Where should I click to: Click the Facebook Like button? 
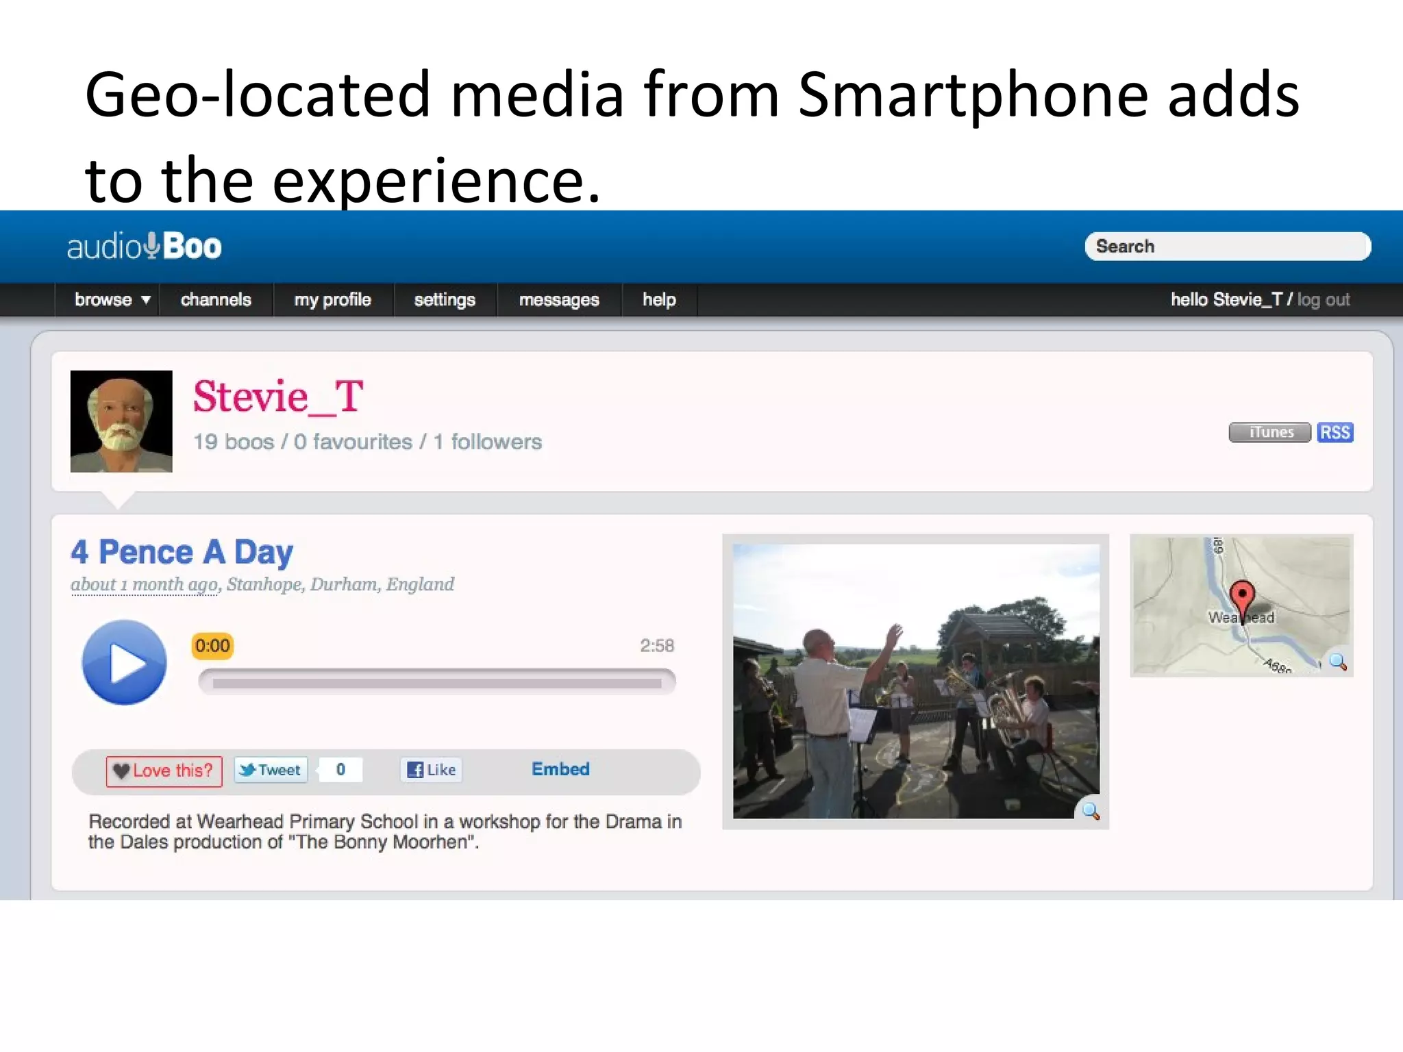pyautogui.click(x=432, y=770)
